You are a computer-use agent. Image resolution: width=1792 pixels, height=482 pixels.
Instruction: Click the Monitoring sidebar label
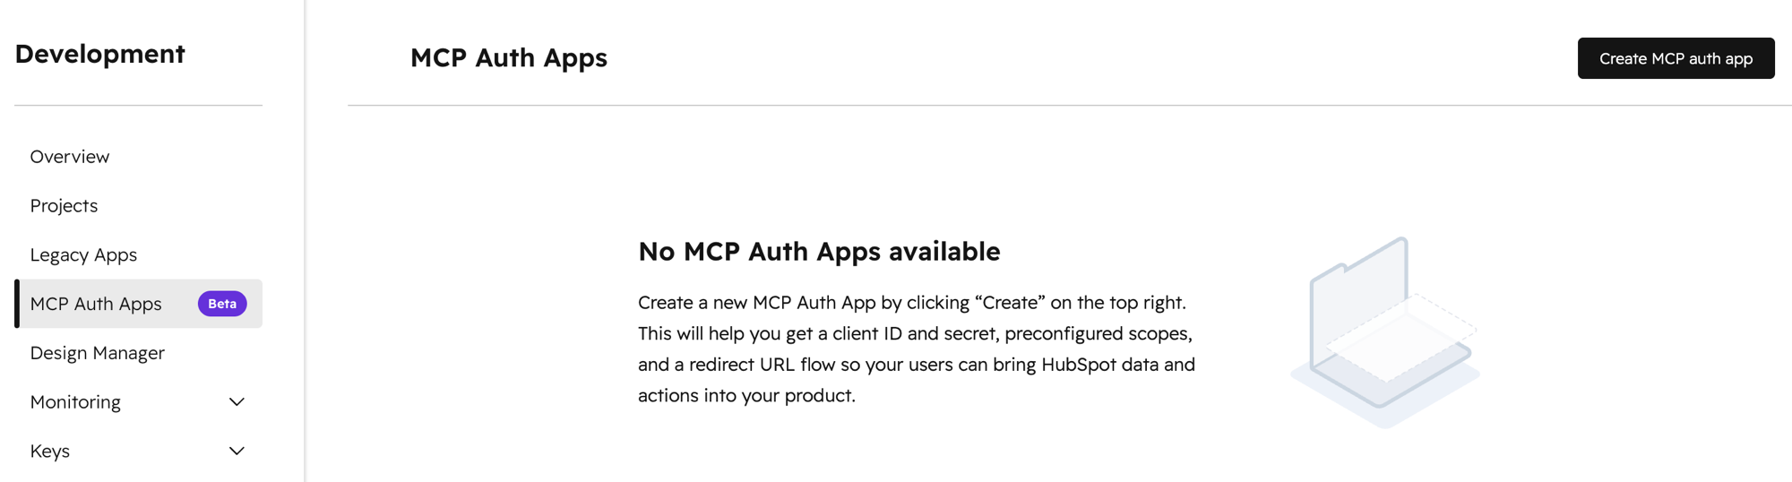coord(75,402)
